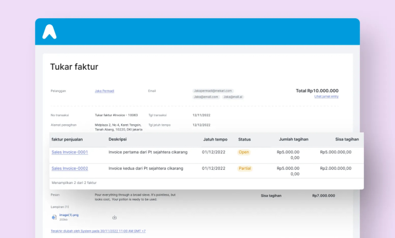The image size is (395, 238).
Task: Select the Jaka@email.com email chip
Action: (206, 97)
